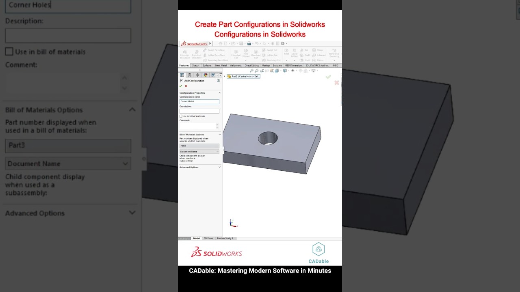520x292 pixels.
Task: Select the Intersect tool
Action: (x=318, y=55)
